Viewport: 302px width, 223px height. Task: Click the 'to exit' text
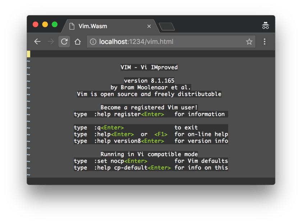[186, 128]
